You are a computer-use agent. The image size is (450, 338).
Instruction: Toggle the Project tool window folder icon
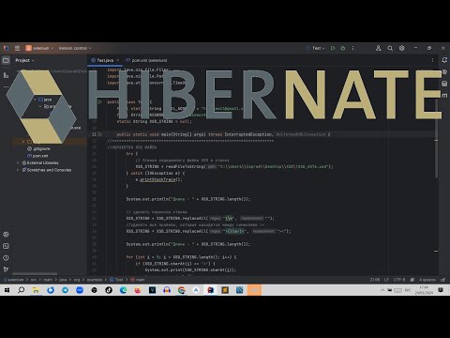pos(6,60)
